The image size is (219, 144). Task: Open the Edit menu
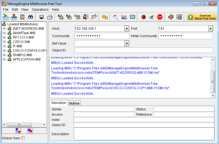[x=15, y=10]
